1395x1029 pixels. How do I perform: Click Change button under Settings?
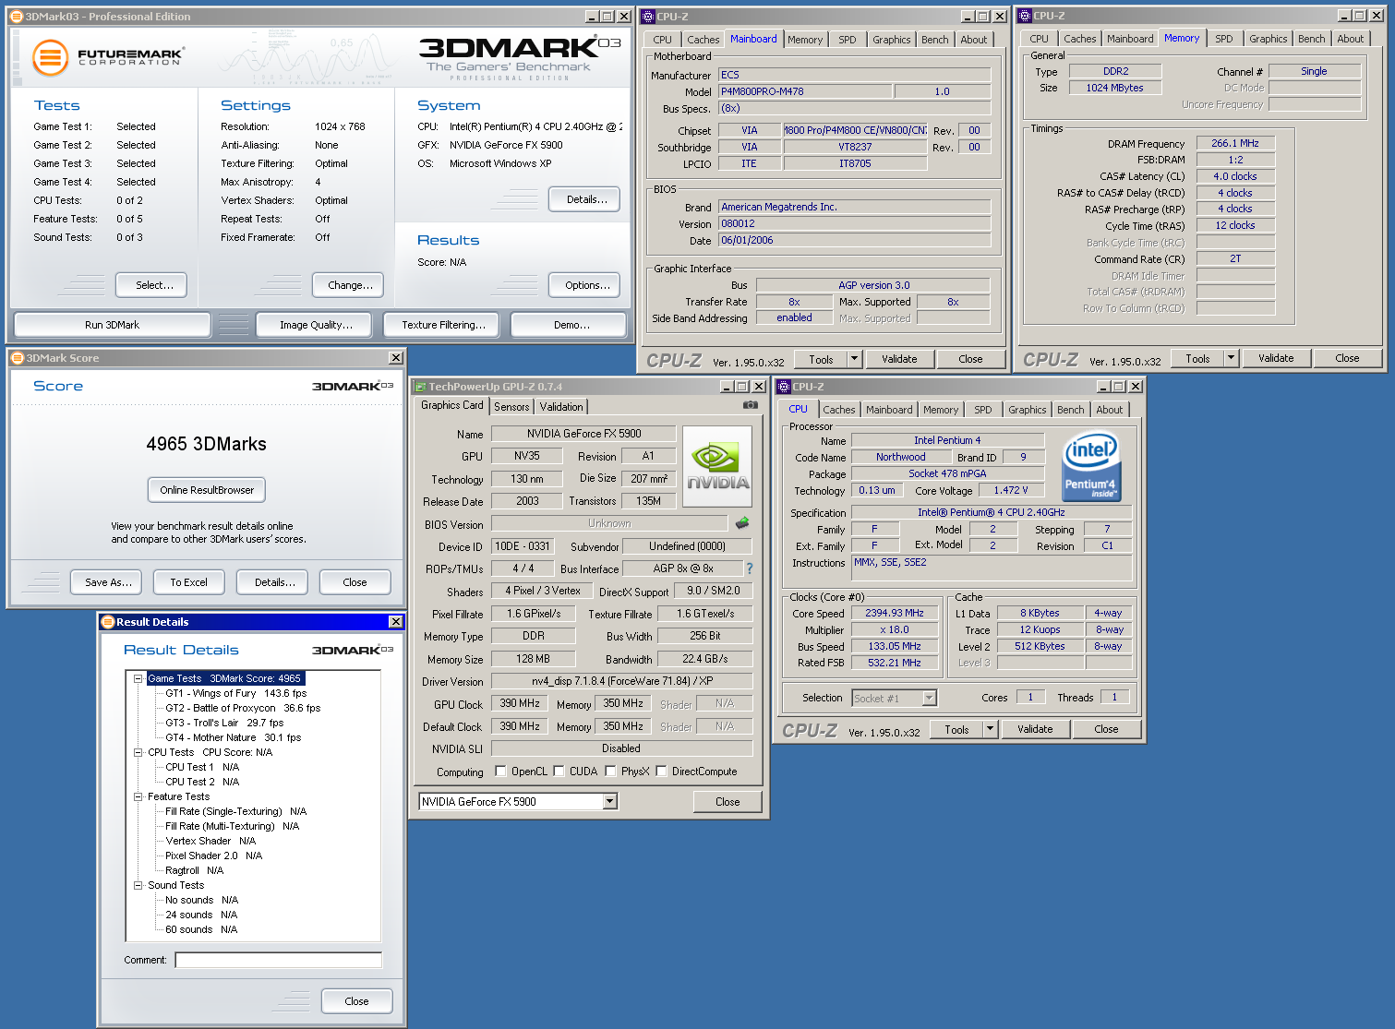(350, 285)
